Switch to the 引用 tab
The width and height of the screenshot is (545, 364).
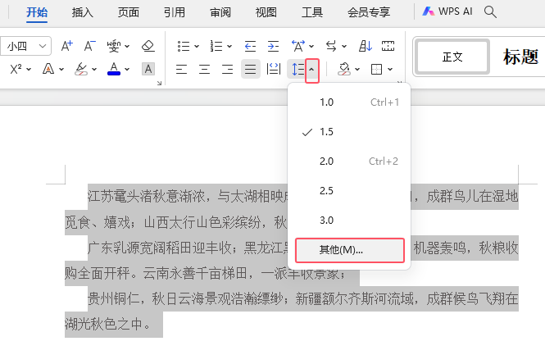(174, 12)
